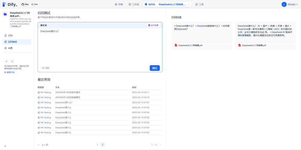
Task: Click the GitHub star count 67,344
Action: (34, 4)
